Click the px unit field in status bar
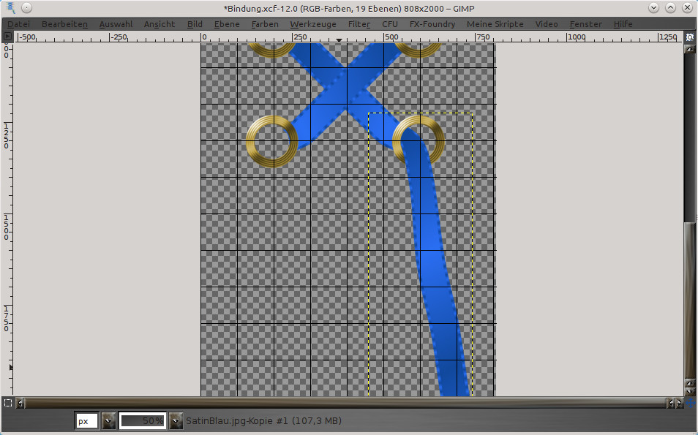Screen dimensions: 698x435 [86, 421]
